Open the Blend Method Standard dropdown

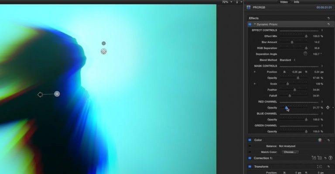pyautogui.click(x=287, y=60)
